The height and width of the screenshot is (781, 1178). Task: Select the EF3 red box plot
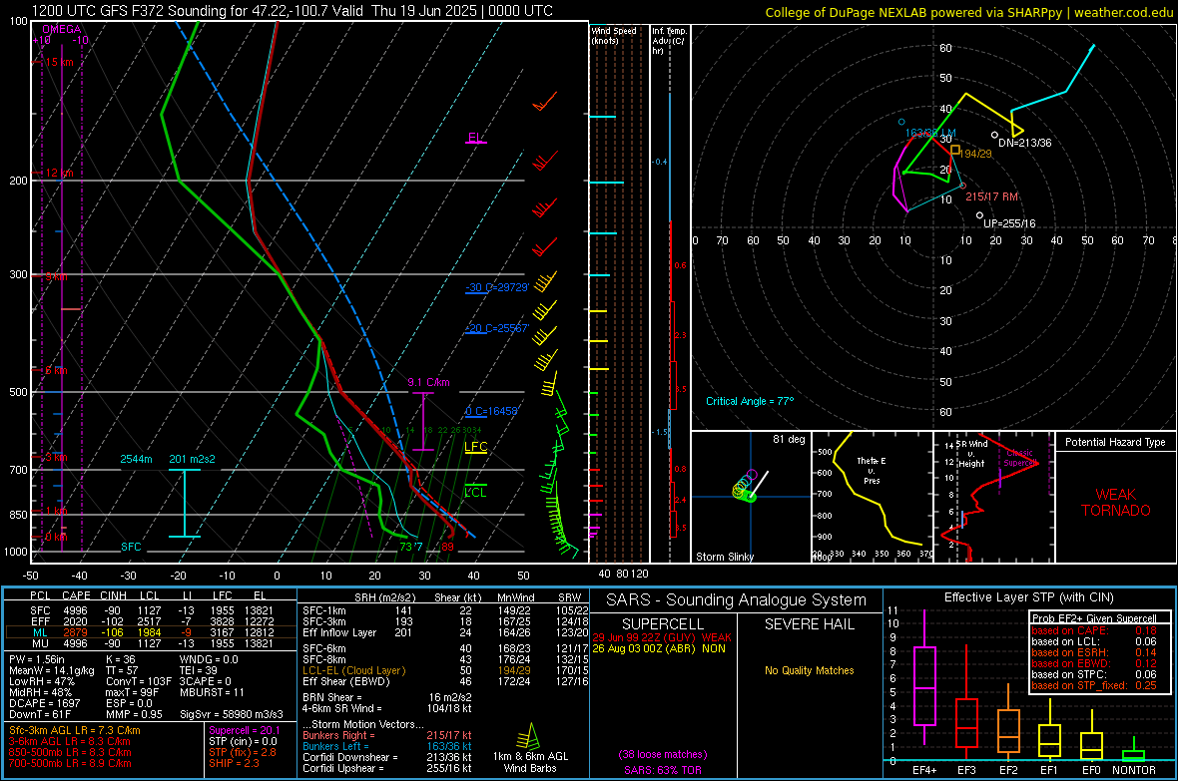[966, 702]
